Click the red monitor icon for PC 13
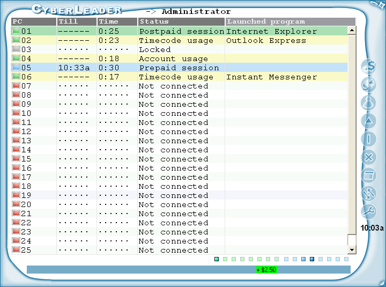The image size is (386, 287). [16, 140]
